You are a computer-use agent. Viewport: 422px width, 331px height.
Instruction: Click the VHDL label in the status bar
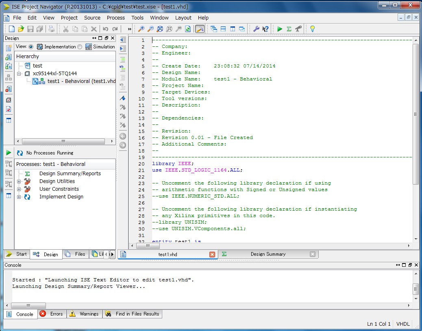tap(403, 324)
